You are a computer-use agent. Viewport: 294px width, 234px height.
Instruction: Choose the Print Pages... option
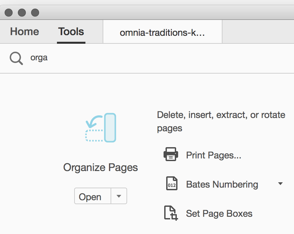click(x=214, y=155)
